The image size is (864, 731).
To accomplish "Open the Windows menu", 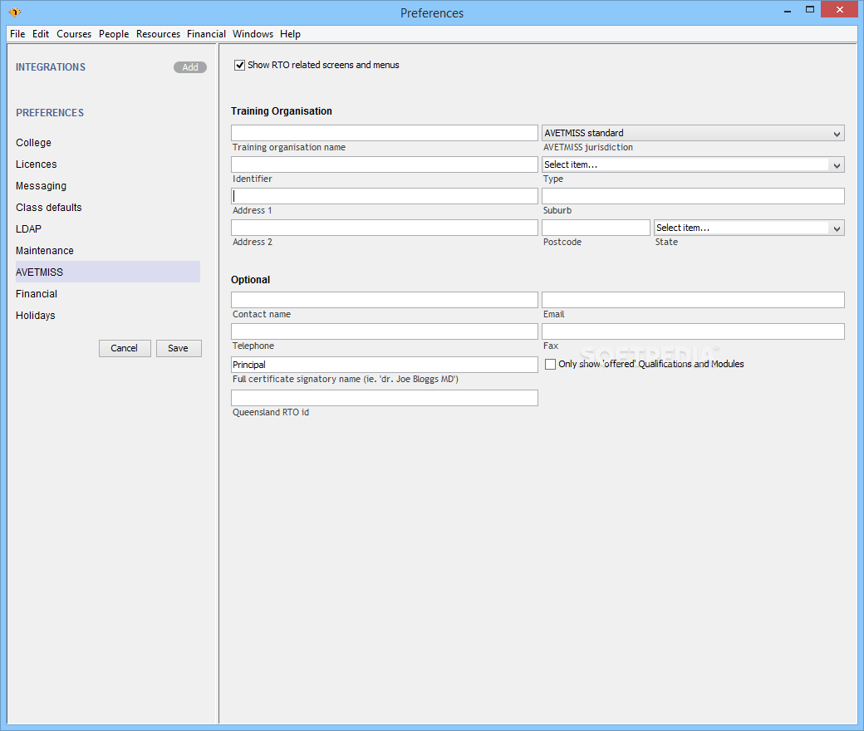I will (253, 34).
